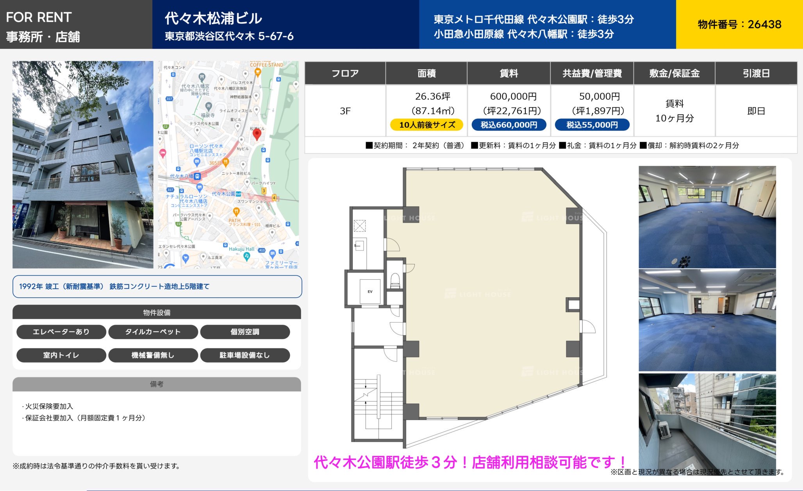Click the gray pin beside ライムオフィスビル
This screenshot has height=491, width=803.
point(256,110)
